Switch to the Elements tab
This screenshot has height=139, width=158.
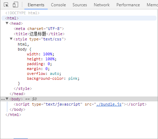click(36, 5)
